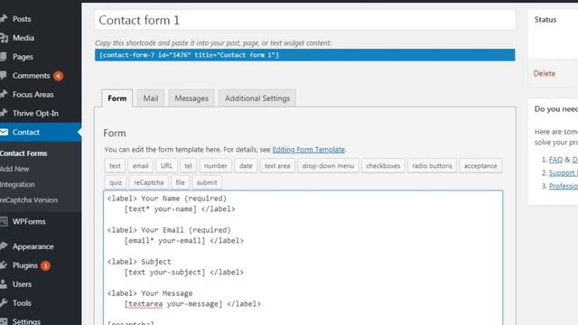Screen dimensions: 578x325
Task: Select the contact-form-7 shortcode field
Action: (x=305, y=55)
